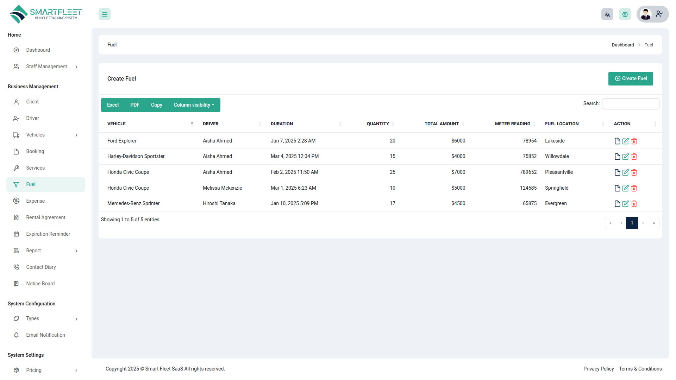Click the settings gear icon in header

625,14
